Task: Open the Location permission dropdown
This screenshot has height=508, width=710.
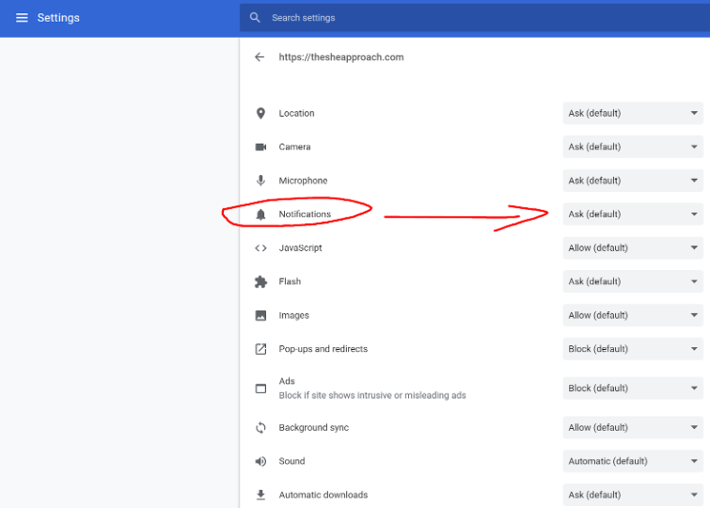Action: coord(633,113)
